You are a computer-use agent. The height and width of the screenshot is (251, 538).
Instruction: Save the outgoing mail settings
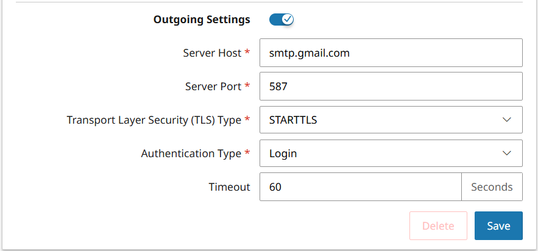tap(498, 225)
